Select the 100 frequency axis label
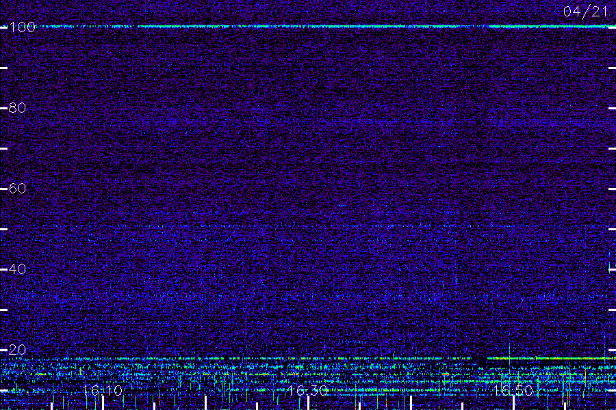The image size is (616, 410). [23, 27]
